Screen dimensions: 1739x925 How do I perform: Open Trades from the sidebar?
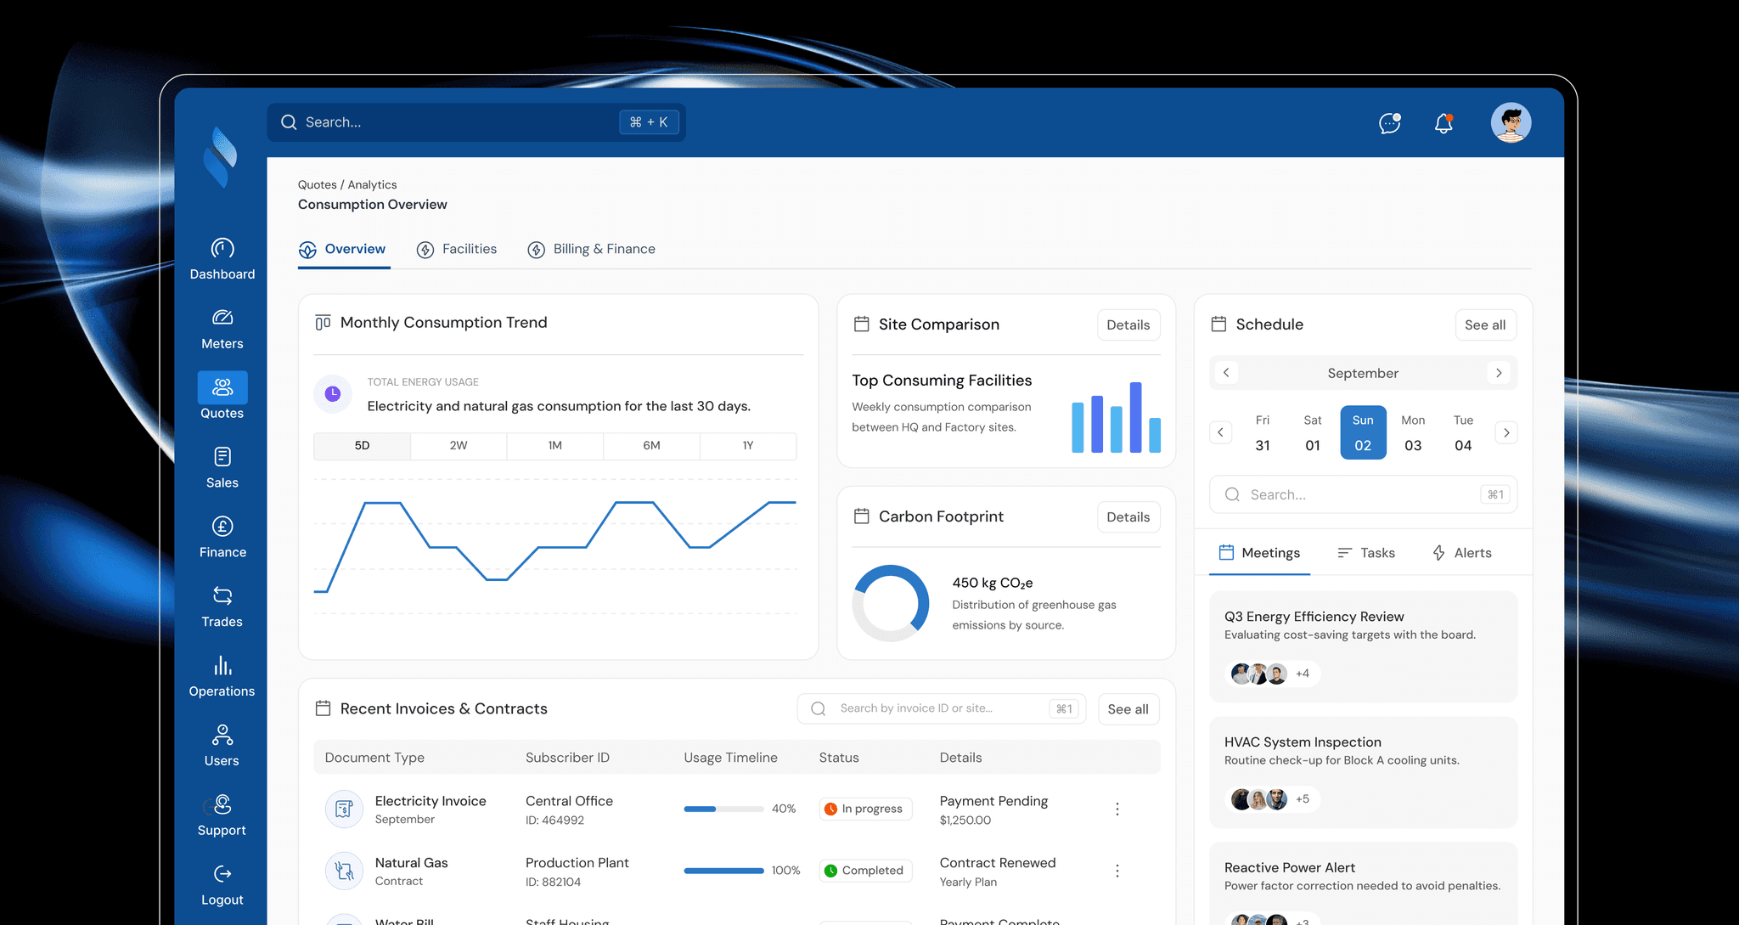pos(222,596)
